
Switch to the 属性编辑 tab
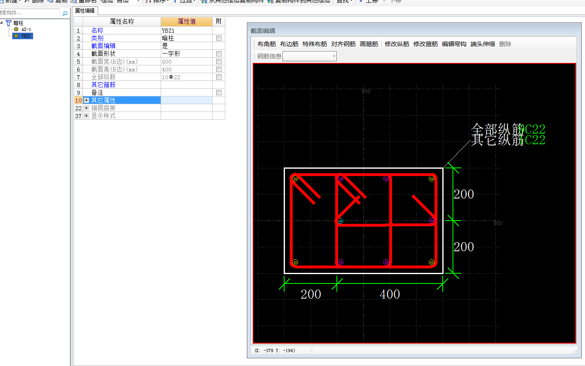coord(85,11)
